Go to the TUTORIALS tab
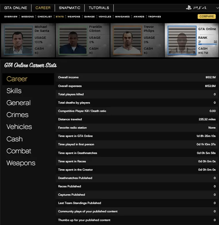 click(99, 8)
